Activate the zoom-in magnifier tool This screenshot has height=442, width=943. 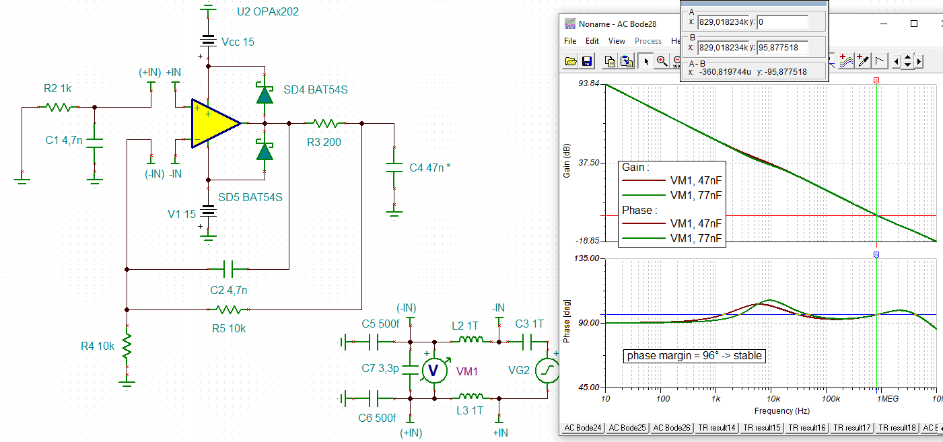662,61
